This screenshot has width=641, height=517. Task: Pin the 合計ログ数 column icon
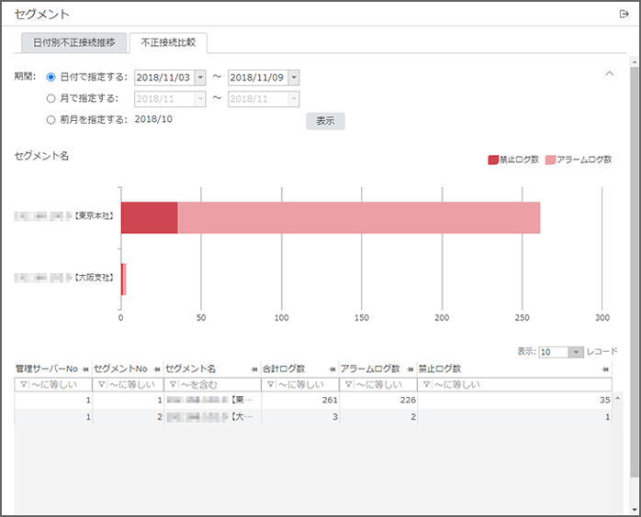pyautogui.click(x=332, y=369)
